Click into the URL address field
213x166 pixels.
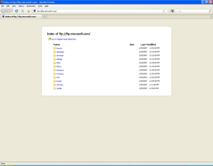click(99, 11)
